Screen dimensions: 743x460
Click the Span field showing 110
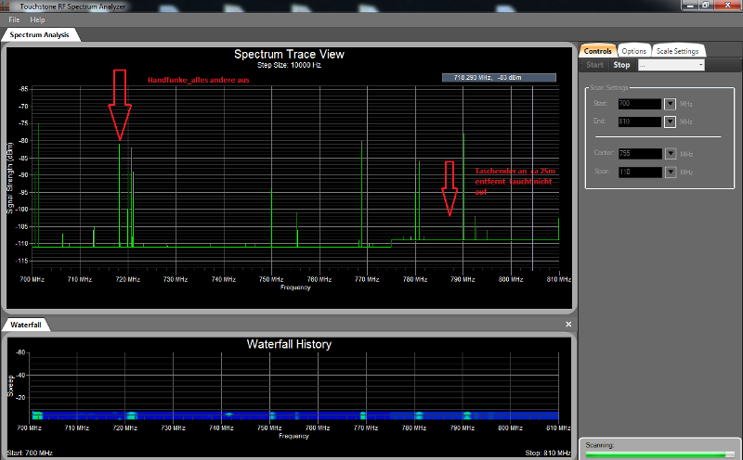tap(640, 172)
